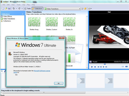Select the Shrink left transition thumbnail
The height and width of the screenshot is (96, 129).
[70, 58]
